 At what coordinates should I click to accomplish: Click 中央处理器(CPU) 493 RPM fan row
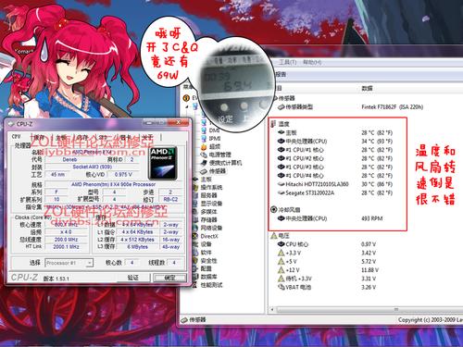pos(331,218)
